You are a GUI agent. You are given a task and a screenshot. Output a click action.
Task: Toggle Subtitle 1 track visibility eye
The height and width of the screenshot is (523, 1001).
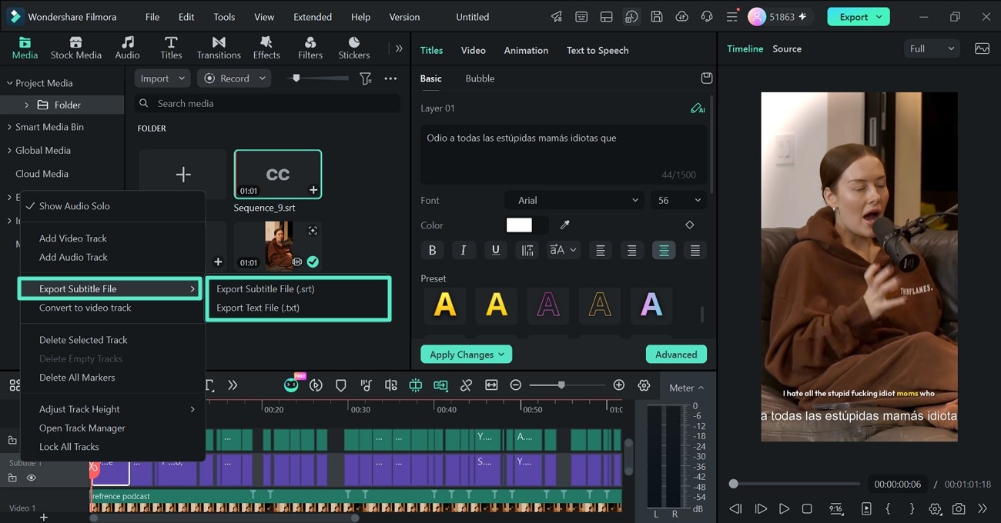pos(32,478)
